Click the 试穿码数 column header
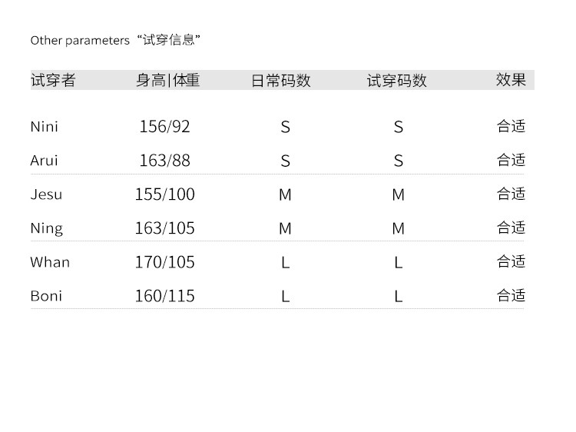 [396, 81]
